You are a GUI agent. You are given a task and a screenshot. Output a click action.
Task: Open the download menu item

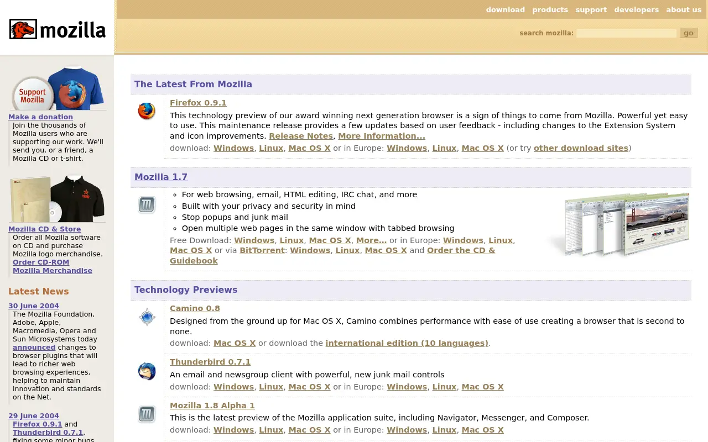pos(505,9)
